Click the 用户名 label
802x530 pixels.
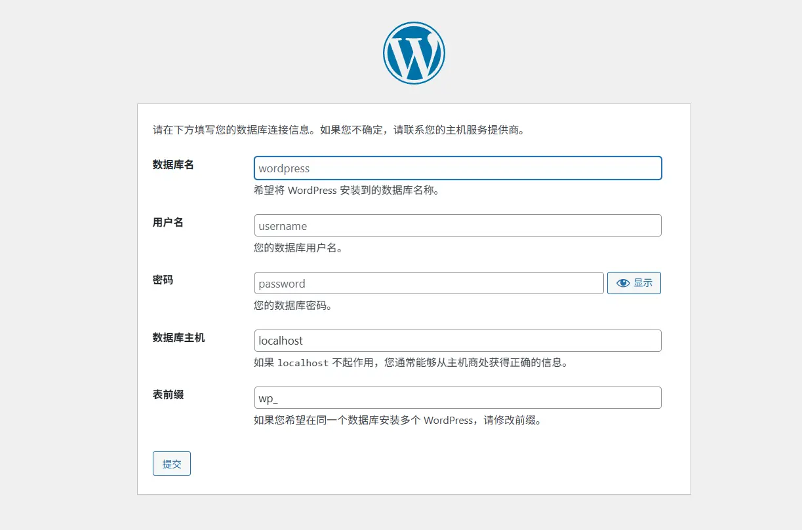168,222
